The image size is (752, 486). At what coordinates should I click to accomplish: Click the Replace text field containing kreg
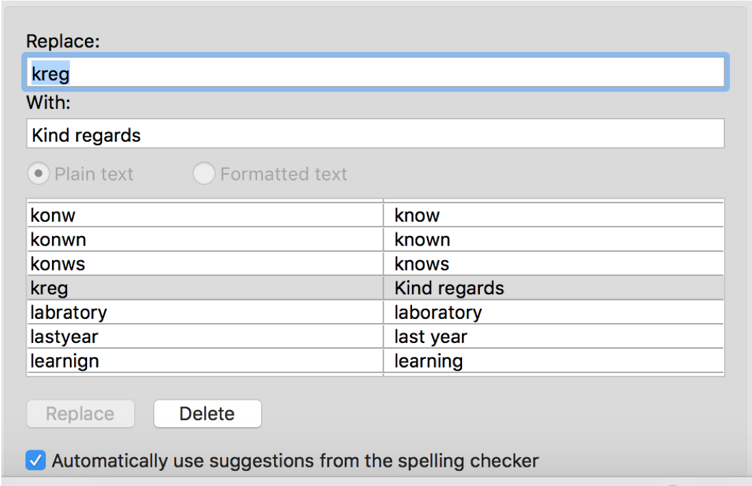click(375, 73)
